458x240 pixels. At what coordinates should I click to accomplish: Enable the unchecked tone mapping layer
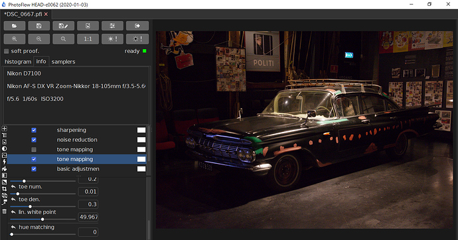(34, 150)
